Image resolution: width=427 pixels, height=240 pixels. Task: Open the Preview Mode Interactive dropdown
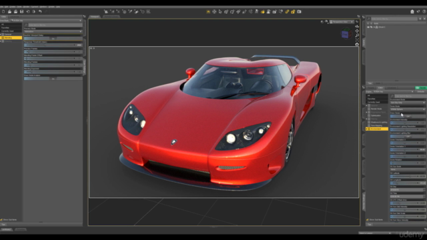pos(53,31)
